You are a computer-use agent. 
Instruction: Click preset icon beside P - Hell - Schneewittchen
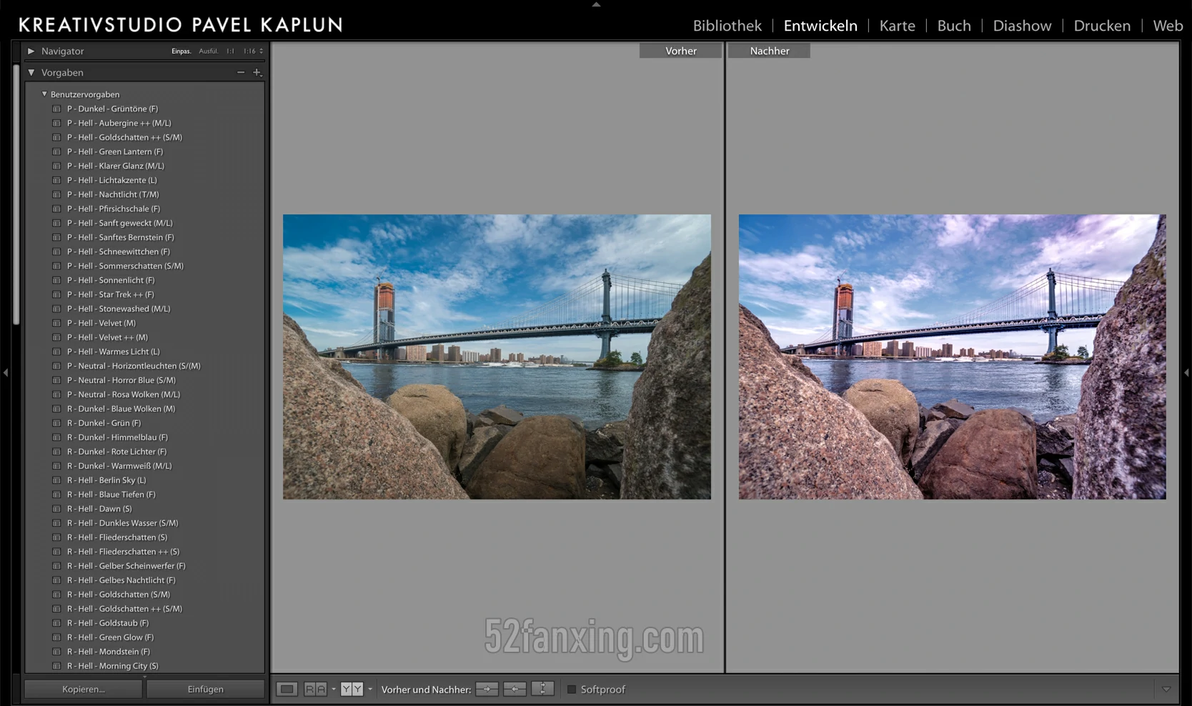click(56, 252)
